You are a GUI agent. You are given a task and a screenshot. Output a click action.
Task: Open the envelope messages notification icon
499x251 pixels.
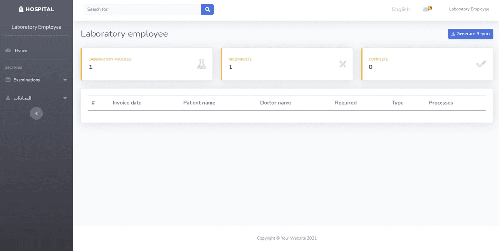tap(427, 9)
